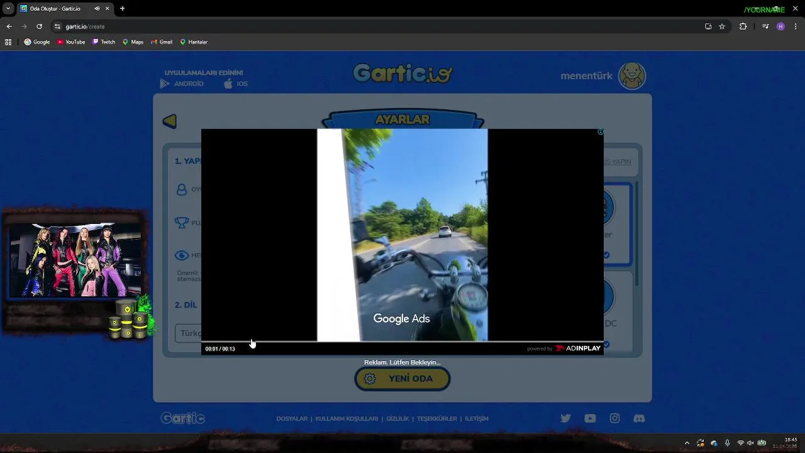
Task: Click the menentürk username text
Action: [586, 76]
